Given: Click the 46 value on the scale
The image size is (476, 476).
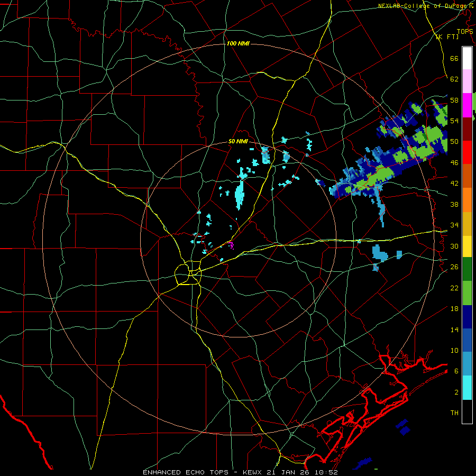Looking at the screenshot, I should coord(454,163).
